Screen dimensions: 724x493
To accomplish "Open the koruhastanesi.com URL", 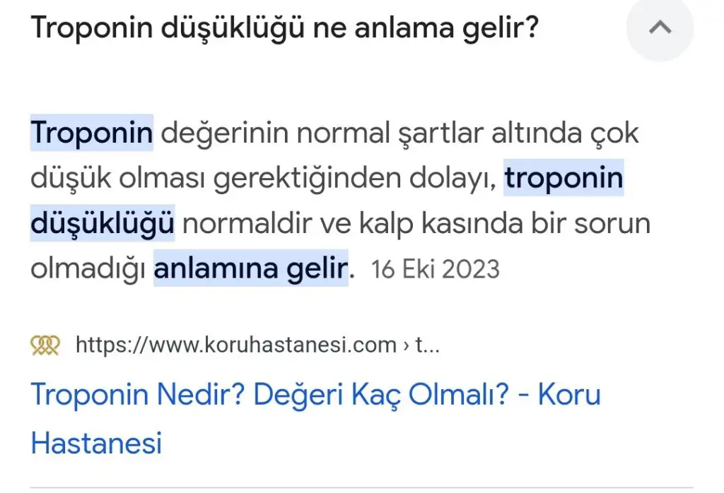I will point(236,345).
